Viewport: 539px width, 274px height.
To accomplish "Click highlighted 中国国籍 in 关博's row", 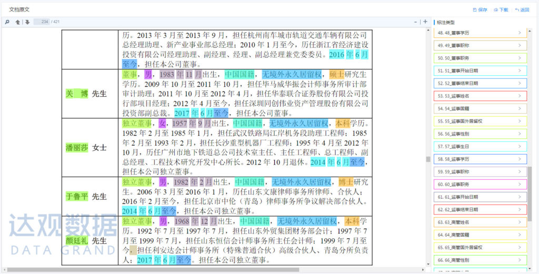I will [239, 74].
